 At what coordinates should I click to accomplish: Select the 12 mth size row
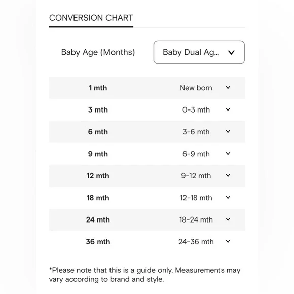pos(147,176)
